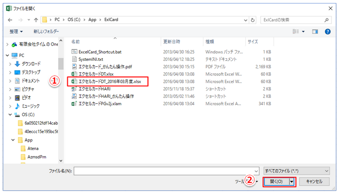Expand the 有限会社タイム OneDrive node
The image size is (340, 195).
[7, 44]
